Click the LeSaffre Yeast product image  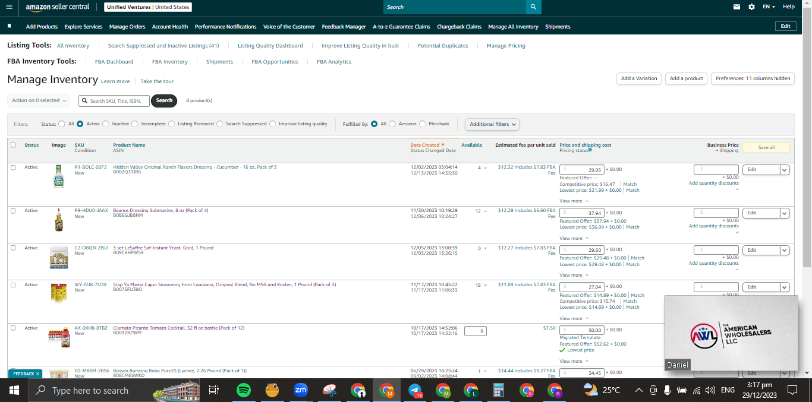click(58, 257)
